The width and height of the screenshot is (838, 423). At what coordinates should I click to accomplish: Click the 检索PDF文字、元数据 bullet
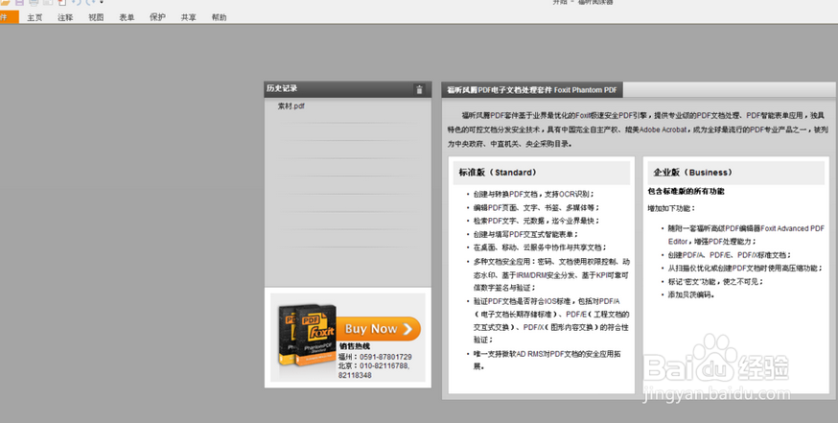pyautogui.click(x=537, y=221)
